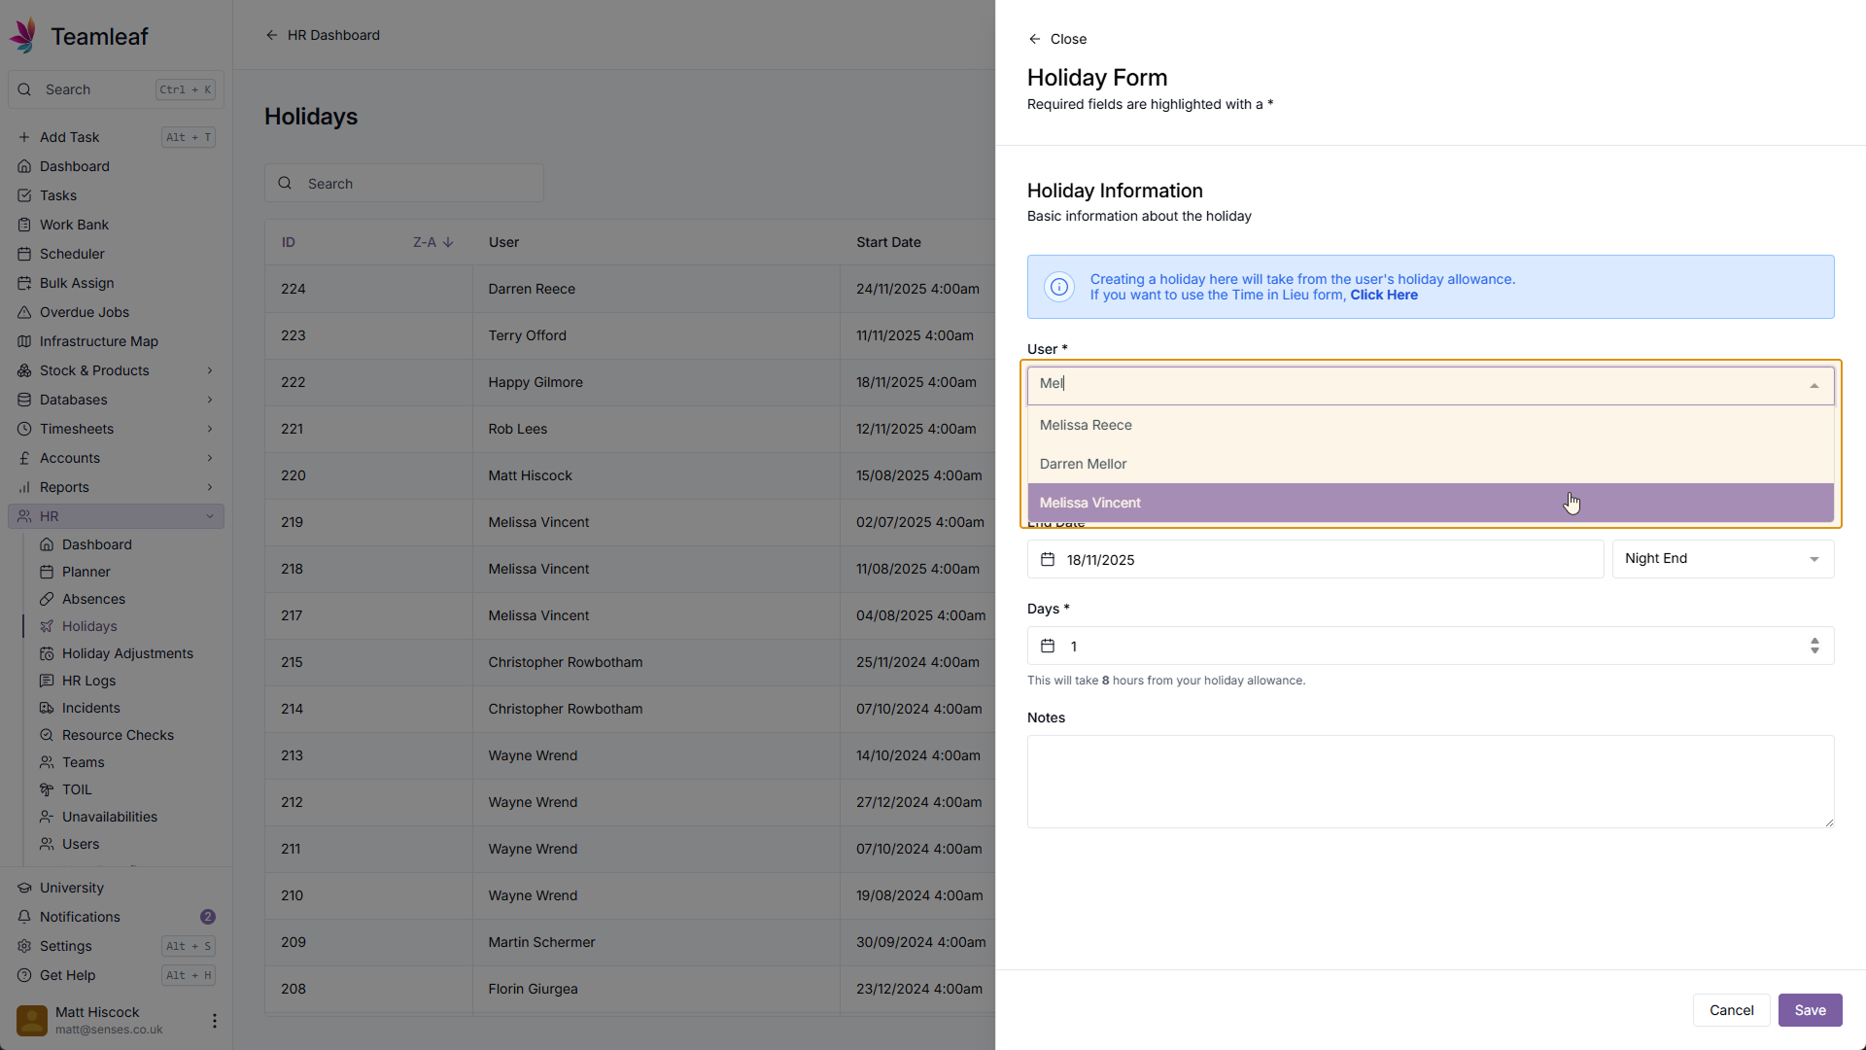Expand the Timesheets submenu chevron
Viewport: 1866px width, 1050px height.
pyautogui.click(x=209, y=429)
